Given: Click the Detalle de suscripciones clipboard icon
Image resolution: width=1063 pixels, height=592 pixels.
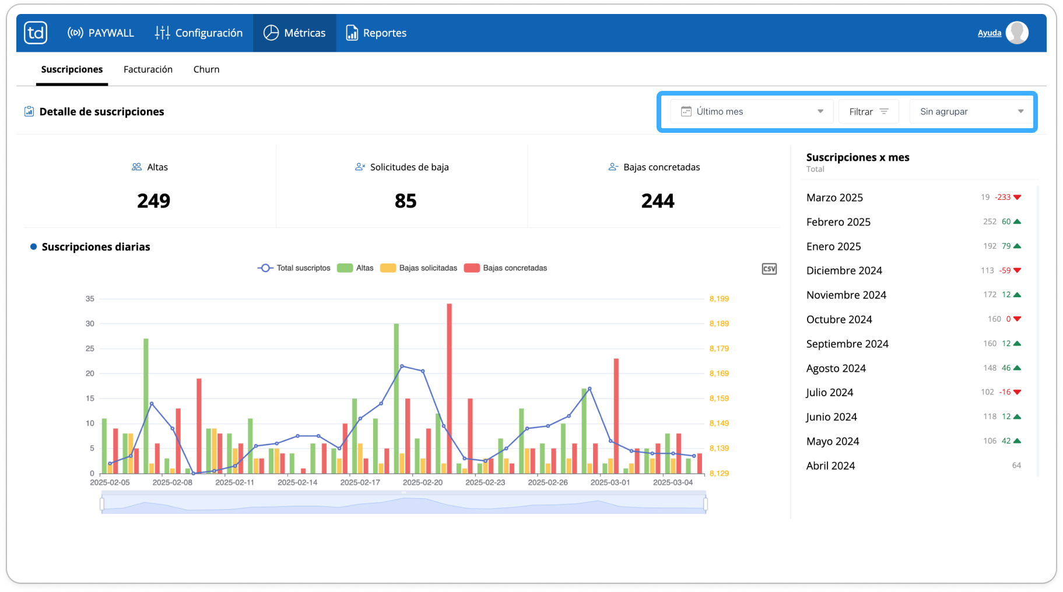Looking at the screenshot, I should pos(29,111).
